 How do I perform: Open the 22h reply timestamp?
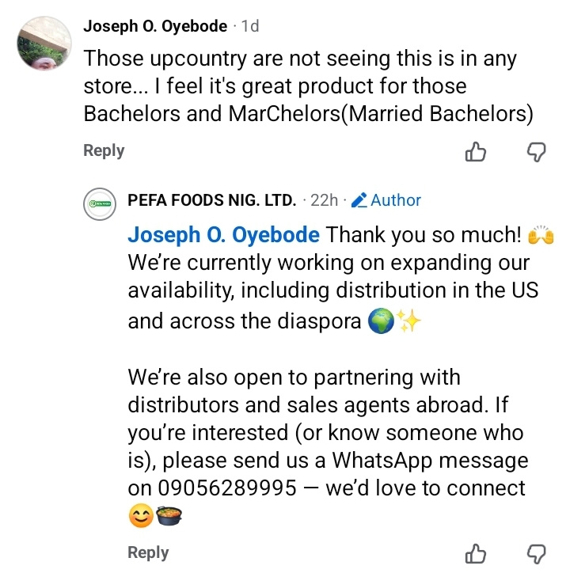click(325, 200)
